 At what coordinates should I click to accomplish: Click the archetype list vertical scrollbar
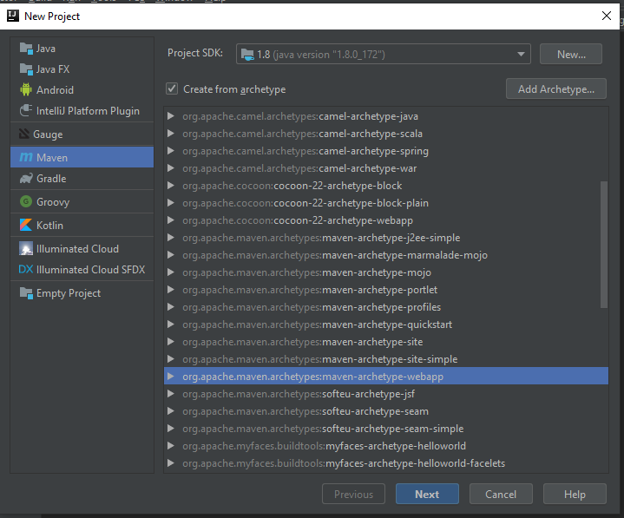coord(604,245)
